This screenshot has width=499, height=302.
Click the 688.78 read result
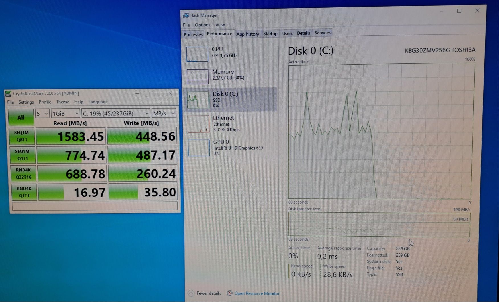pos(72,174)
